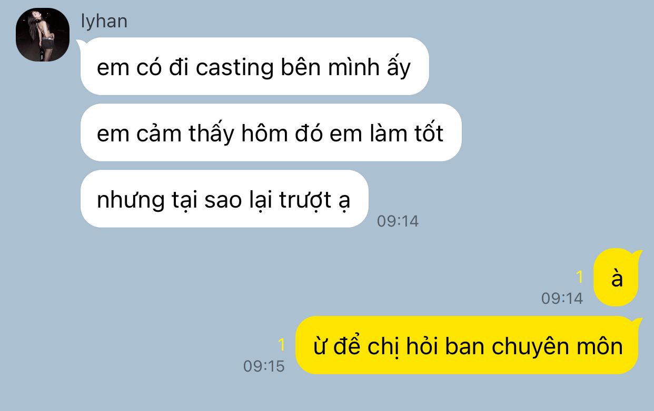Click the unread count 1 next to 'à'

(579, 277)
